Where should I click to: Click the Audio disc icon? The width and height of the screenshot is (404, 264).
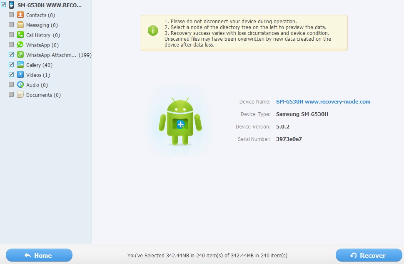(x=20, y=84)
